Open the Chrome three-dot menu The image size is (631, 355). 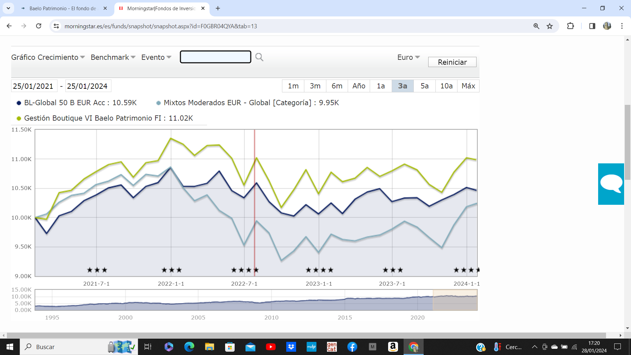[622, 26]
